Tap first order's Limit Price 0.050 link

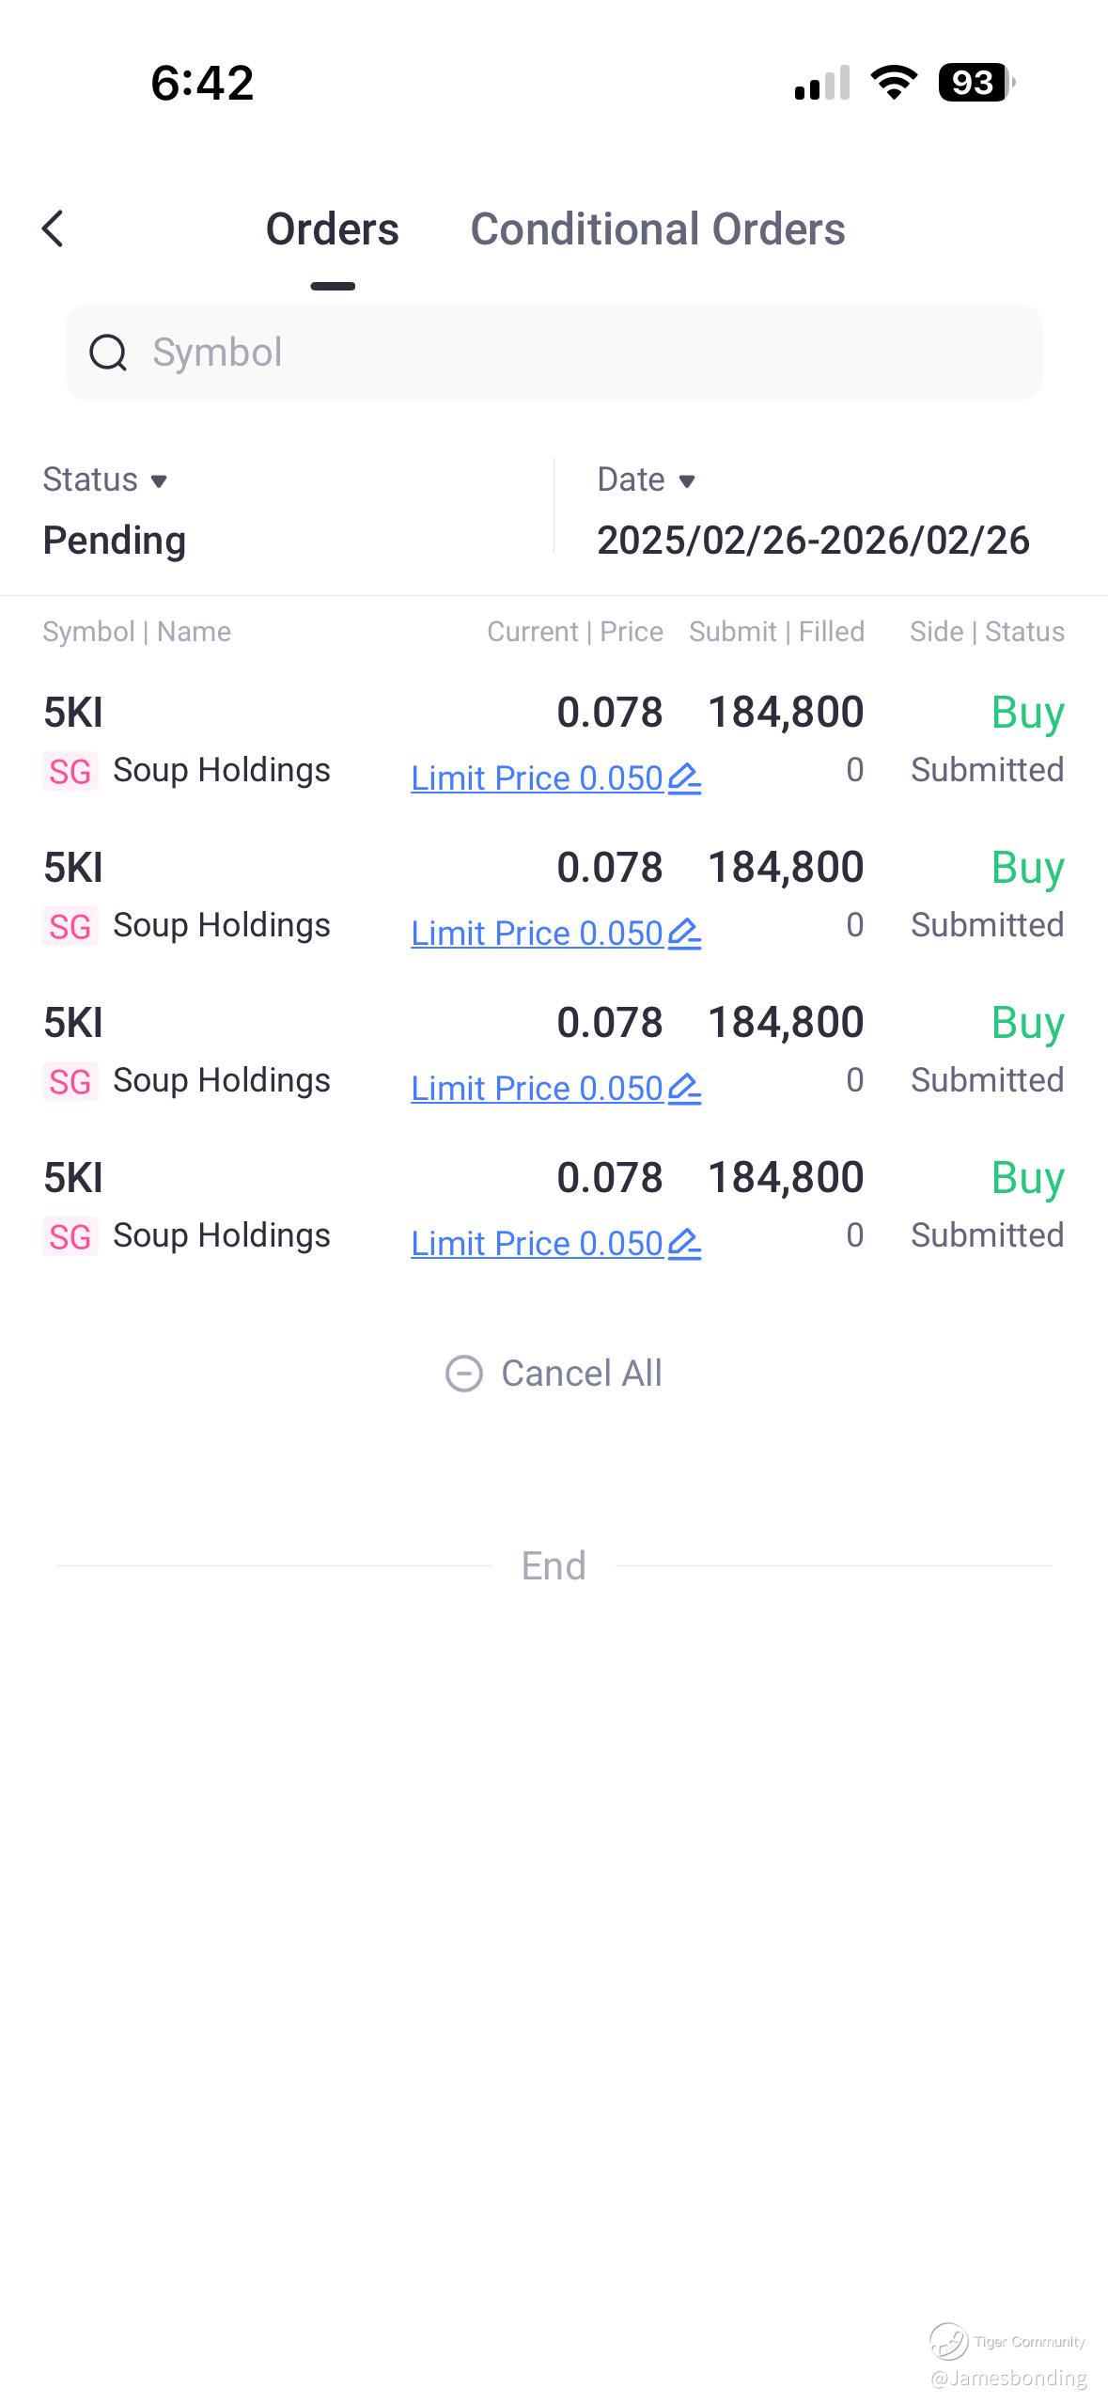coord(537,778)
